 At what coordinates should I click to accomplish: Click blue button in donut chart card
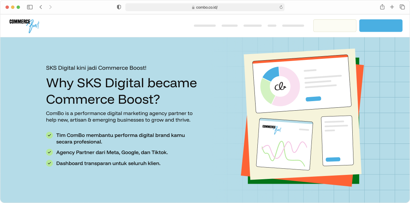(313, 99)
